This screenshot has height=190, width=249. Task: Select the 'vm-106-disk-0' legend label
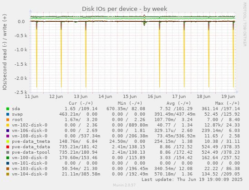(x=30, y=131)
